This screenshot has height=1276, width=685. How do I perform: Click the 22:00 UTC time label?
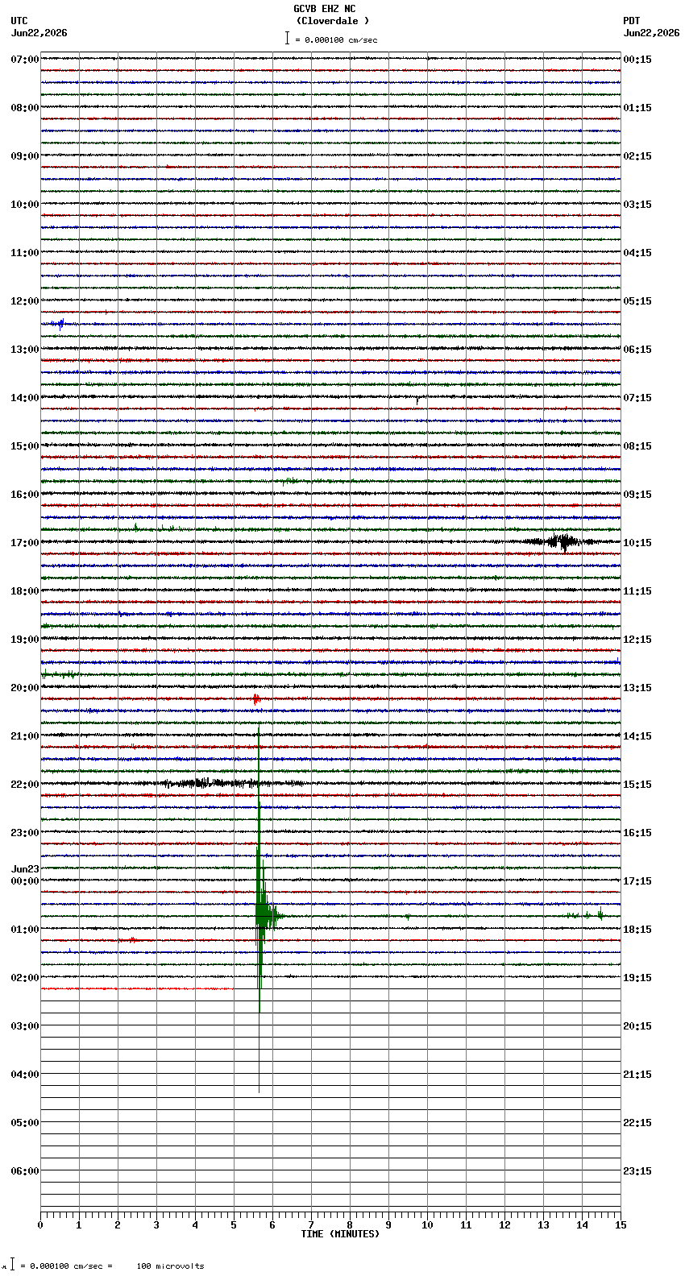click(x=25, y=785)
